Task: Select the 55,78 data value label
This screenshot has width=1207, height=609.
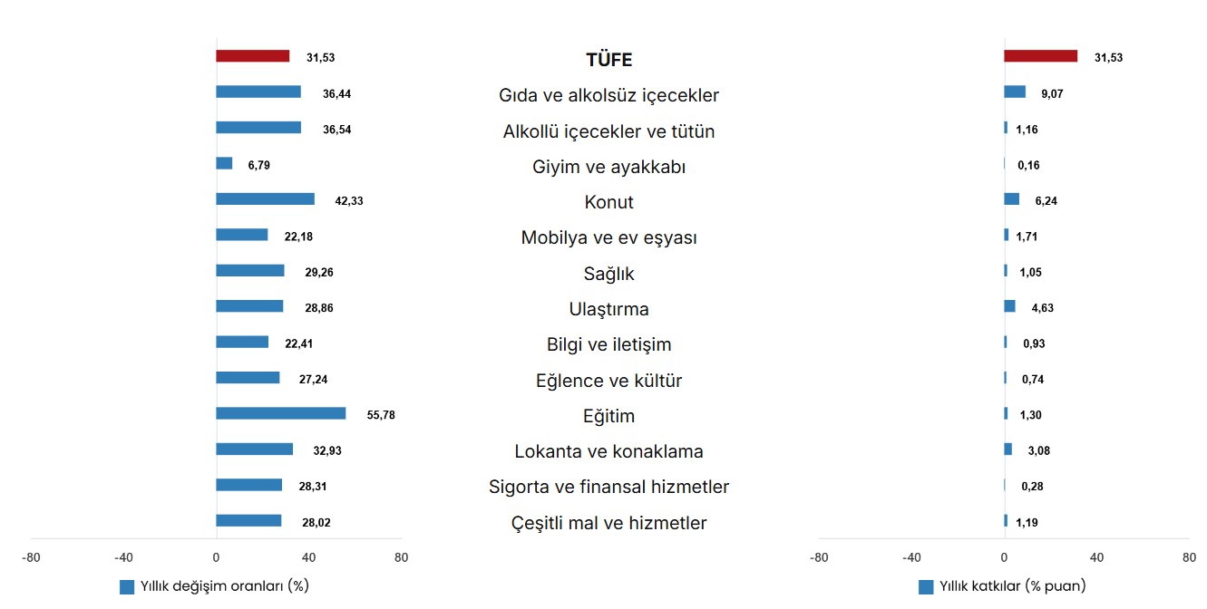Action: (381, 415)
